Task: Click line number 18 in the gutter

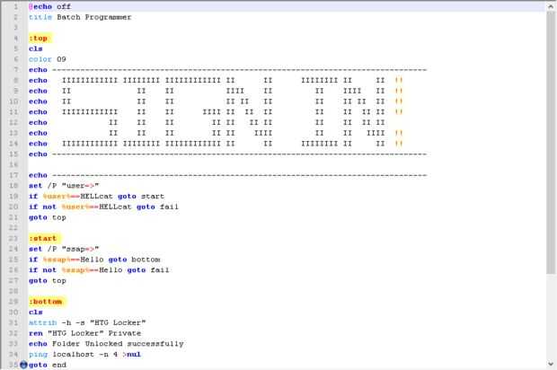Action: [13, 186]
